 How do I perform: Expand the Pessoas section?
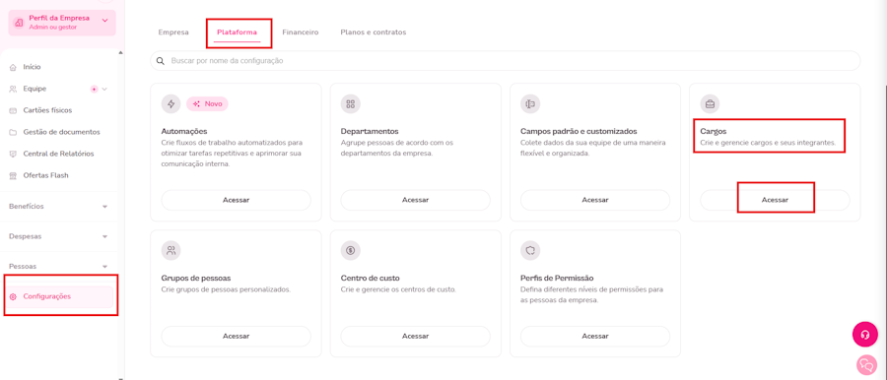point(58,267)
